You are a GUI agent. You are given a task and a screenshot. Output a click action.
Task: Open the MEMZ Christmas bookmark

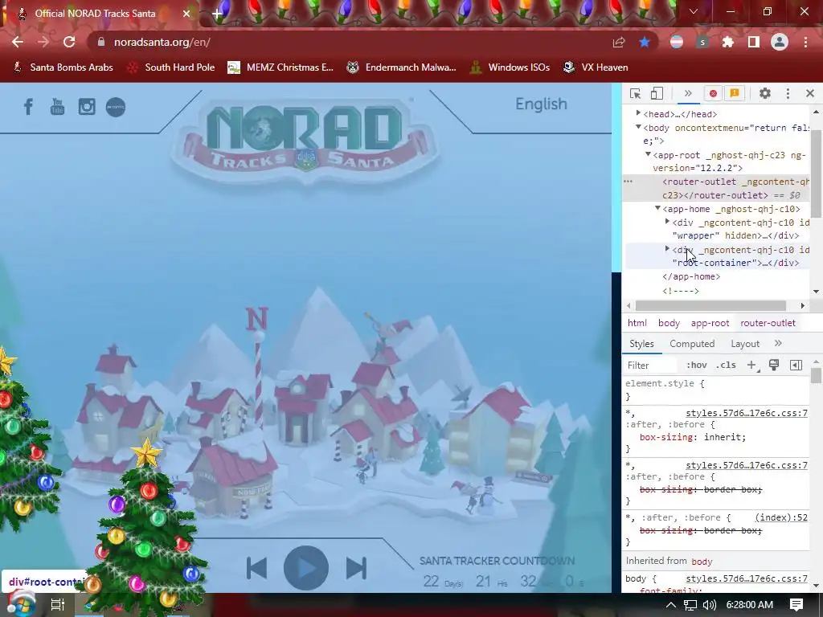coord(280,67)
